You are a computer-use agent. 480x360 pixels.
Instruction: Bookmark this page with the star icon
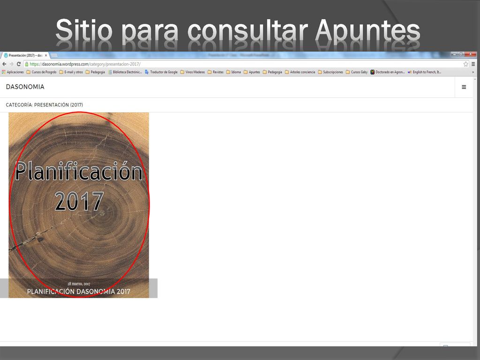[465, 64]
